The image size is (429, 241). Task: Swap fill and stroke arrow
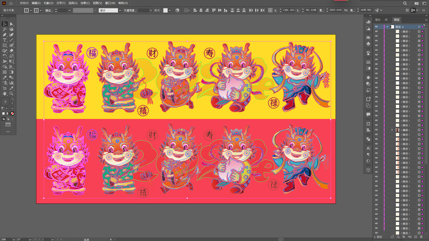pyautogui.click(x=12, y=100)
